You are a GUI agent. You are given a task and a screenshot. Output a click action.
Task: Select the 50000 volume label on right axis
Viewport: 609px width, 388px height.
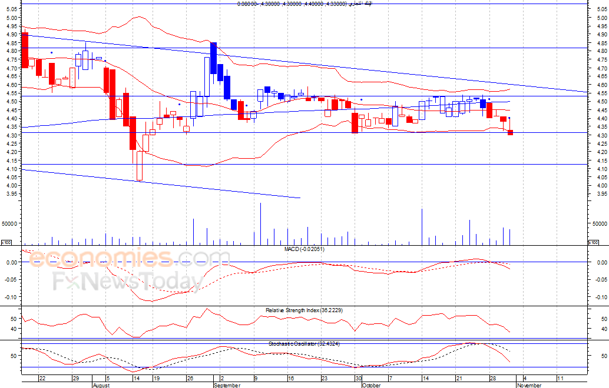tap(600, 224)
